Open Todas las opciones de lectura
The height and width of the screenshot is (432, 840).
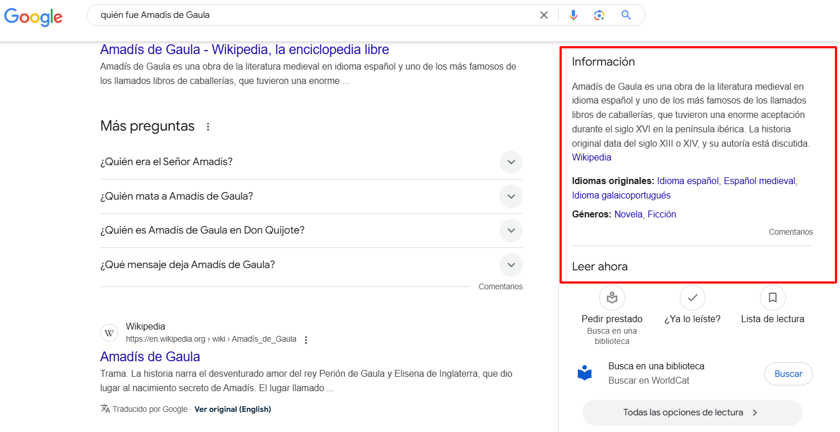coord(691,412)
